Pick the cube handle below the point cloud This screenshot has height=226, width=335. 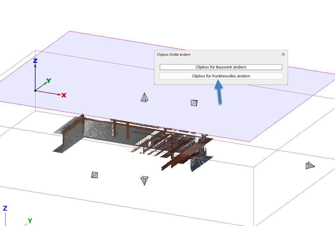pos(95,175)
